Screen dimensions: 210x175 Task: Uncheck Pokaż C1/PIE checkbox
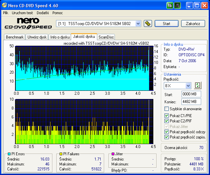(166, 115)
